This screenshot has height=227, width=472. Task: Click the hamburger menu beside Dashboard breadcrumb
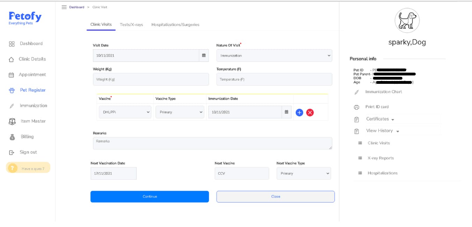click(64, 7)
